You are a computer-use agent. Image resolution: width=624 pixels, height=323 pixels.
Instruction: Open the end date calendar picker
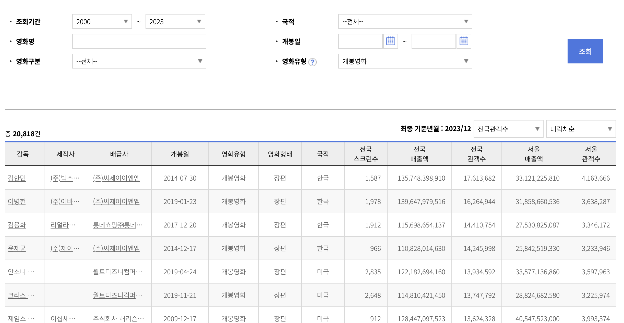pyautogui.click(x=464, y=41)
